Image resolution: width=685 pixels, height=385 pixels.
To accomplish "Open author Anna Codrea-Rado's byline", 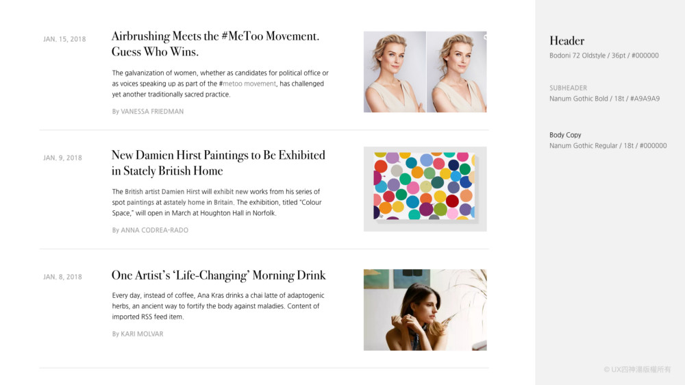I will tap(150, 230).
